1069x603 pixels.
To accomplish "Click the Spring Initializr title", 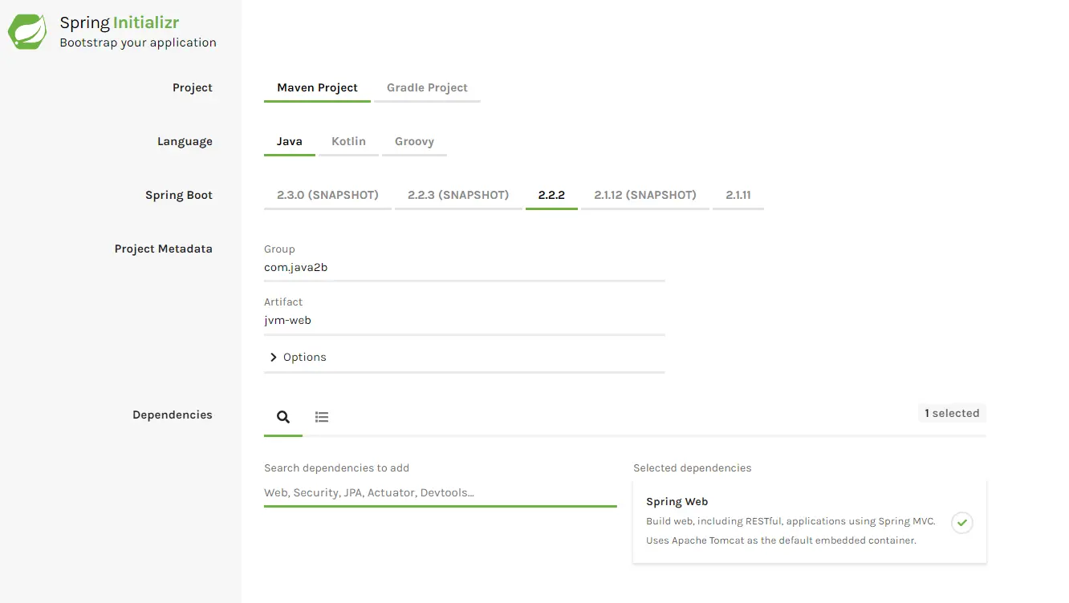I will pyautogui.click(x=120, y=23).
